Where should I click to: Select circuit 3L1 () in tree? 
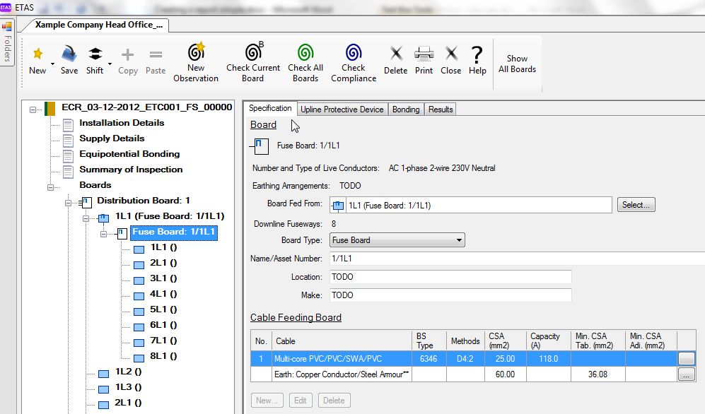[163, 278]
